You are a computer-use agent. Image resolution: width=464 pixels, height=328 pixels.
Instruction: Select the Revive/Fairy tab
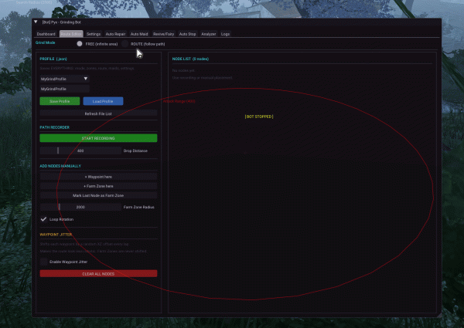click(163, 34)
